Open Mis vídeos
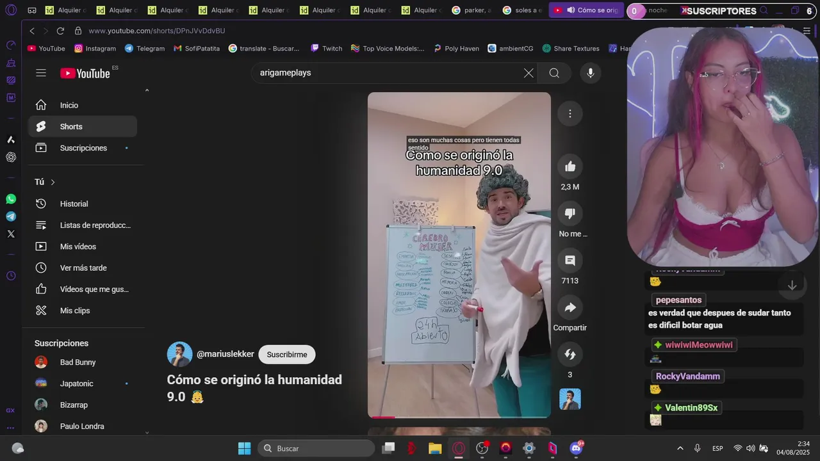This screenshot has height=461, width=820. point(82,247)
